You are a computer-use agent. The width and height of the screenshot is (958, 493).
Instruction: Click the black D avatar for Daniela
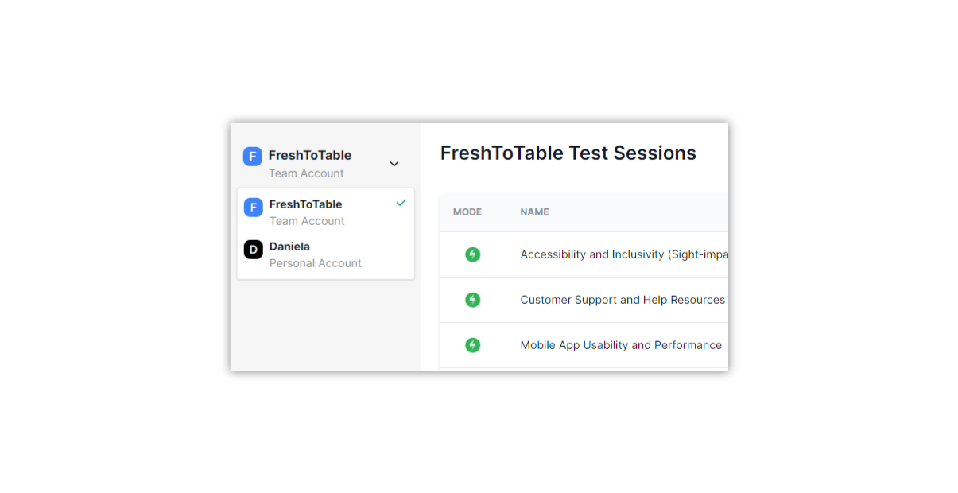pos(254,250)
